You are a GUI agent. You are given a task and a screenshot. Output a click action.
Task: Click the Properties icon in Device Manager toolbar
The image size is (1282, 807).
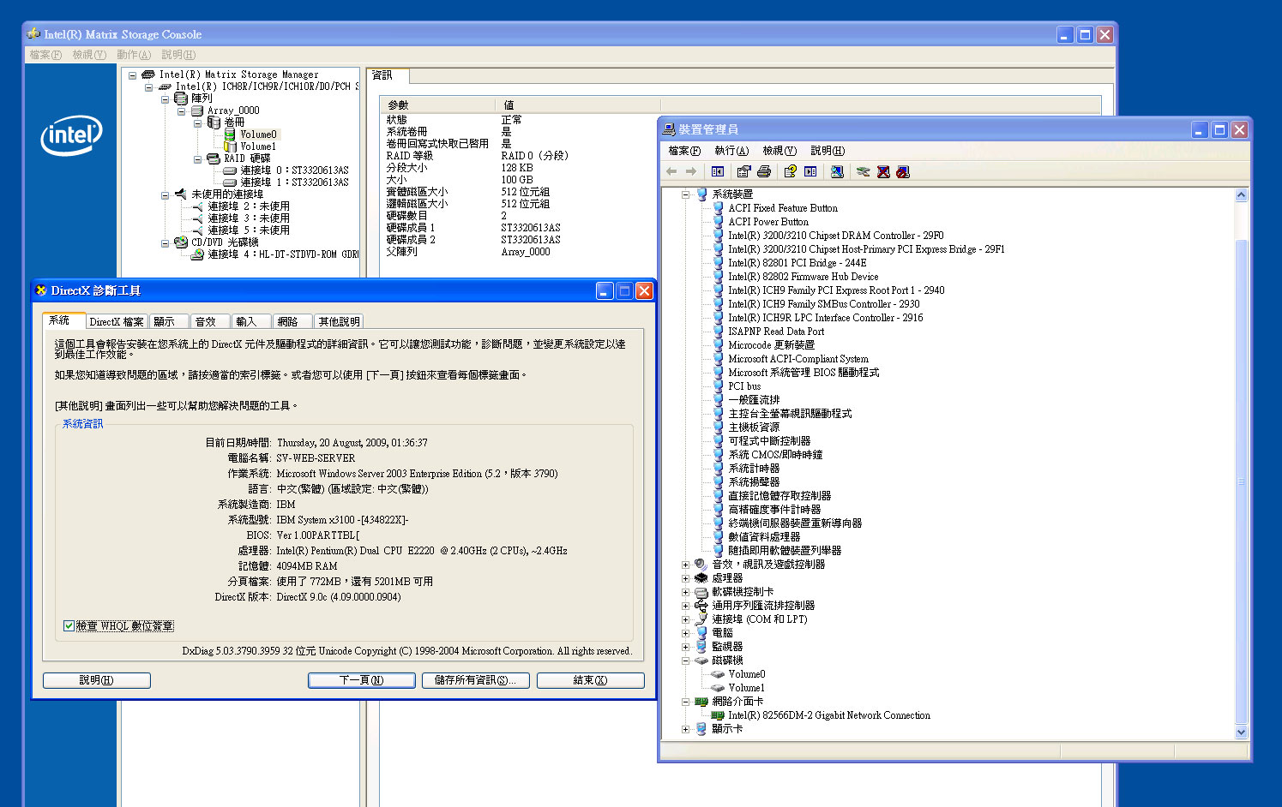click(x=743, y=172)
